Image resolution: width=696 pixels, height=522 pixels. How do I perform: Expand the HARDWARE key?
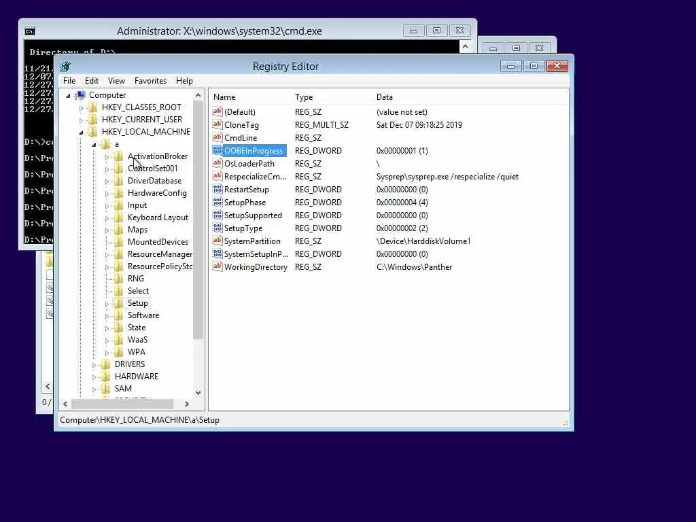[94, 377]
